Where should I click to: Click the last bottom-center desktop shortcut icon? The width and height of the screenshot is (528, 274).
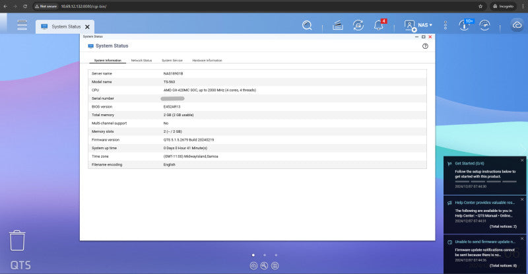(275, 266)
